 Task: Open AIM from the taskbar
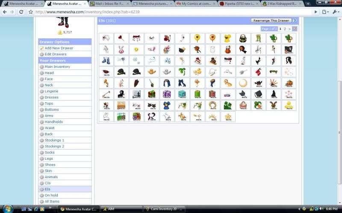tap(121, 209)
